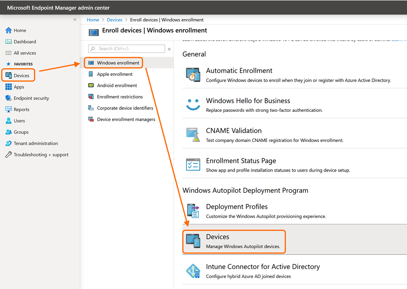Collapse the left navigation sidebar
The image size is (407, 289).
[75, 19]
